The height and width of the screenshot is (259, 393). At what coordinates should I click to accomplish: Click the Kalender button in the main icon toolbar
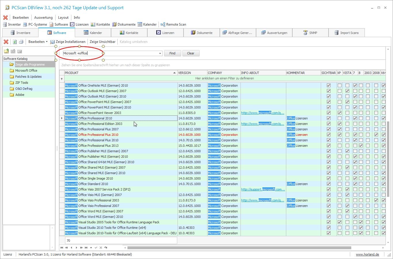(x=147, y=24)
